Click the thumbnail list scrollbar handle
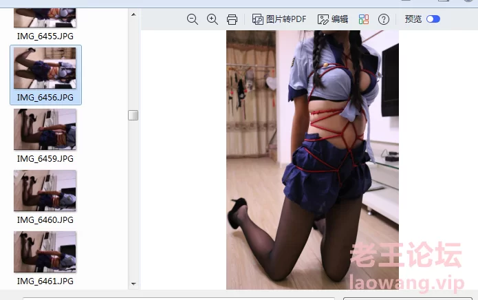 (133, 115)
